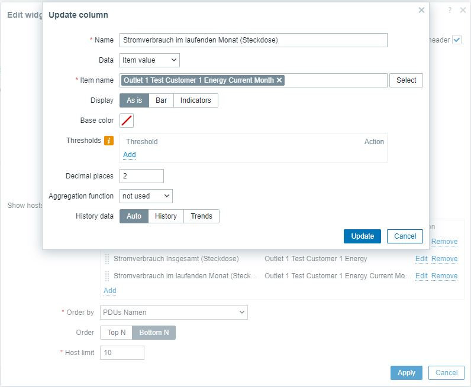Viewport: 471px width, 387px height.
Task: Click drag handle of Stromverbrauch im laufenden Monat row
Action: click(107, 276)
